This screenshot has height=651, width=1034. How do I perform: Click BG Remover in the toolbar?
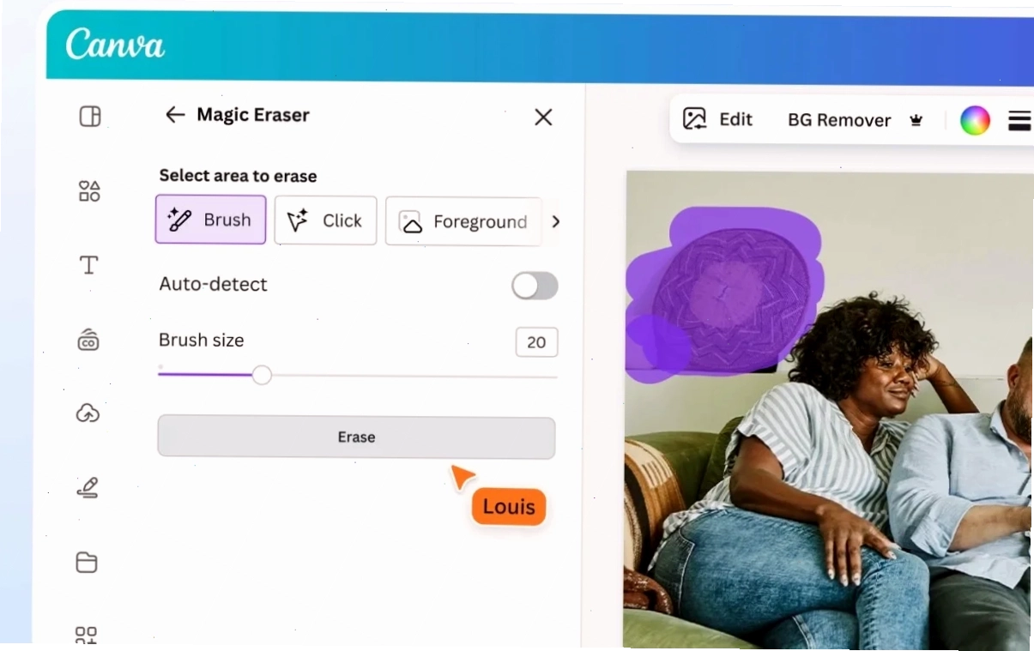[x=839, y=120]
